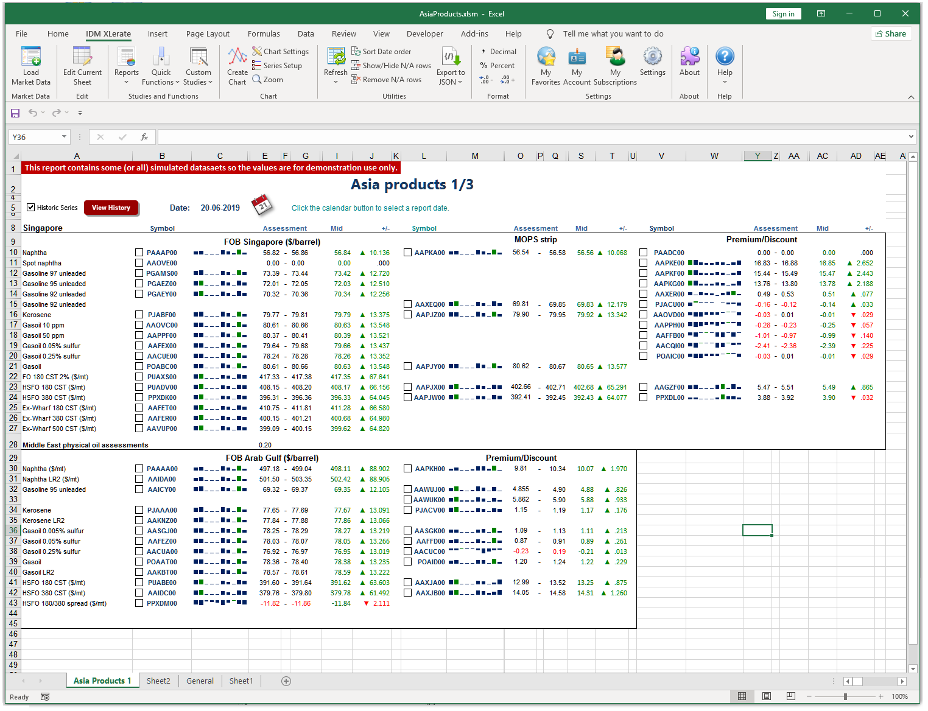Click the zoom slider handle
Screen dimensions: 928x711
pos(845,696)
